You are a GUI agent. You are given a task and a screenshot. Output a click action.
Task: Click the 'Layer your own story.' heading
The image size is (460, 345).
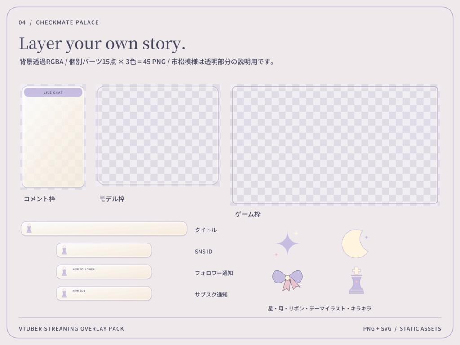[x=102, y=44]
